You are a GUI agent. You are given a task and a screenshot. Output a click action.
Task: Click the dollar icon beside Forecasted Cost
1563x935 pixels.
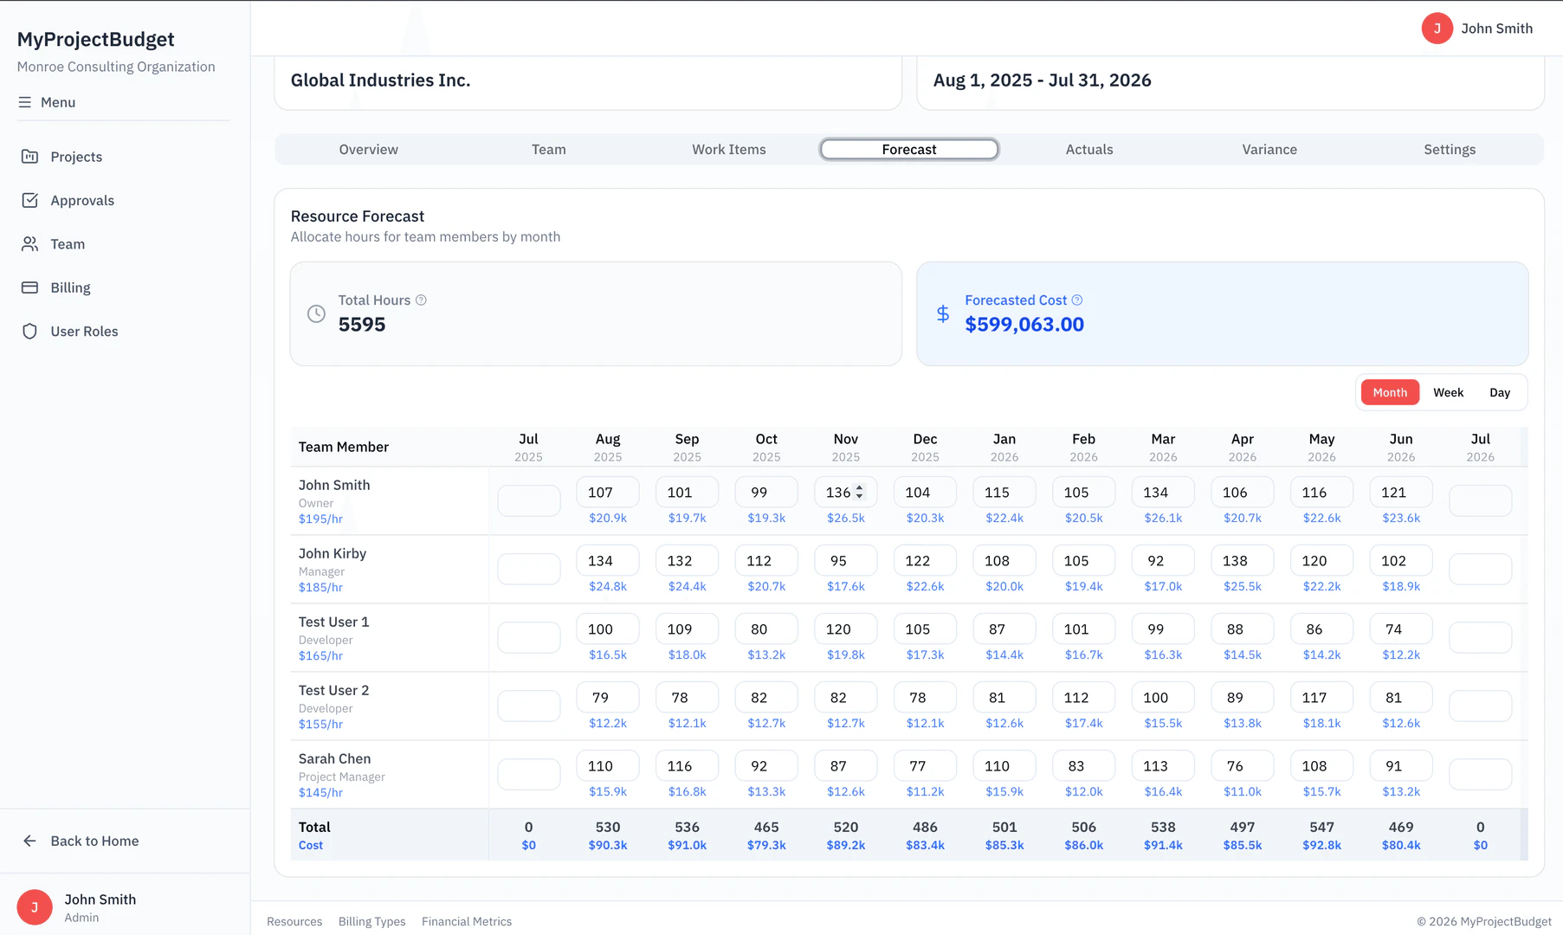[942, 313]
